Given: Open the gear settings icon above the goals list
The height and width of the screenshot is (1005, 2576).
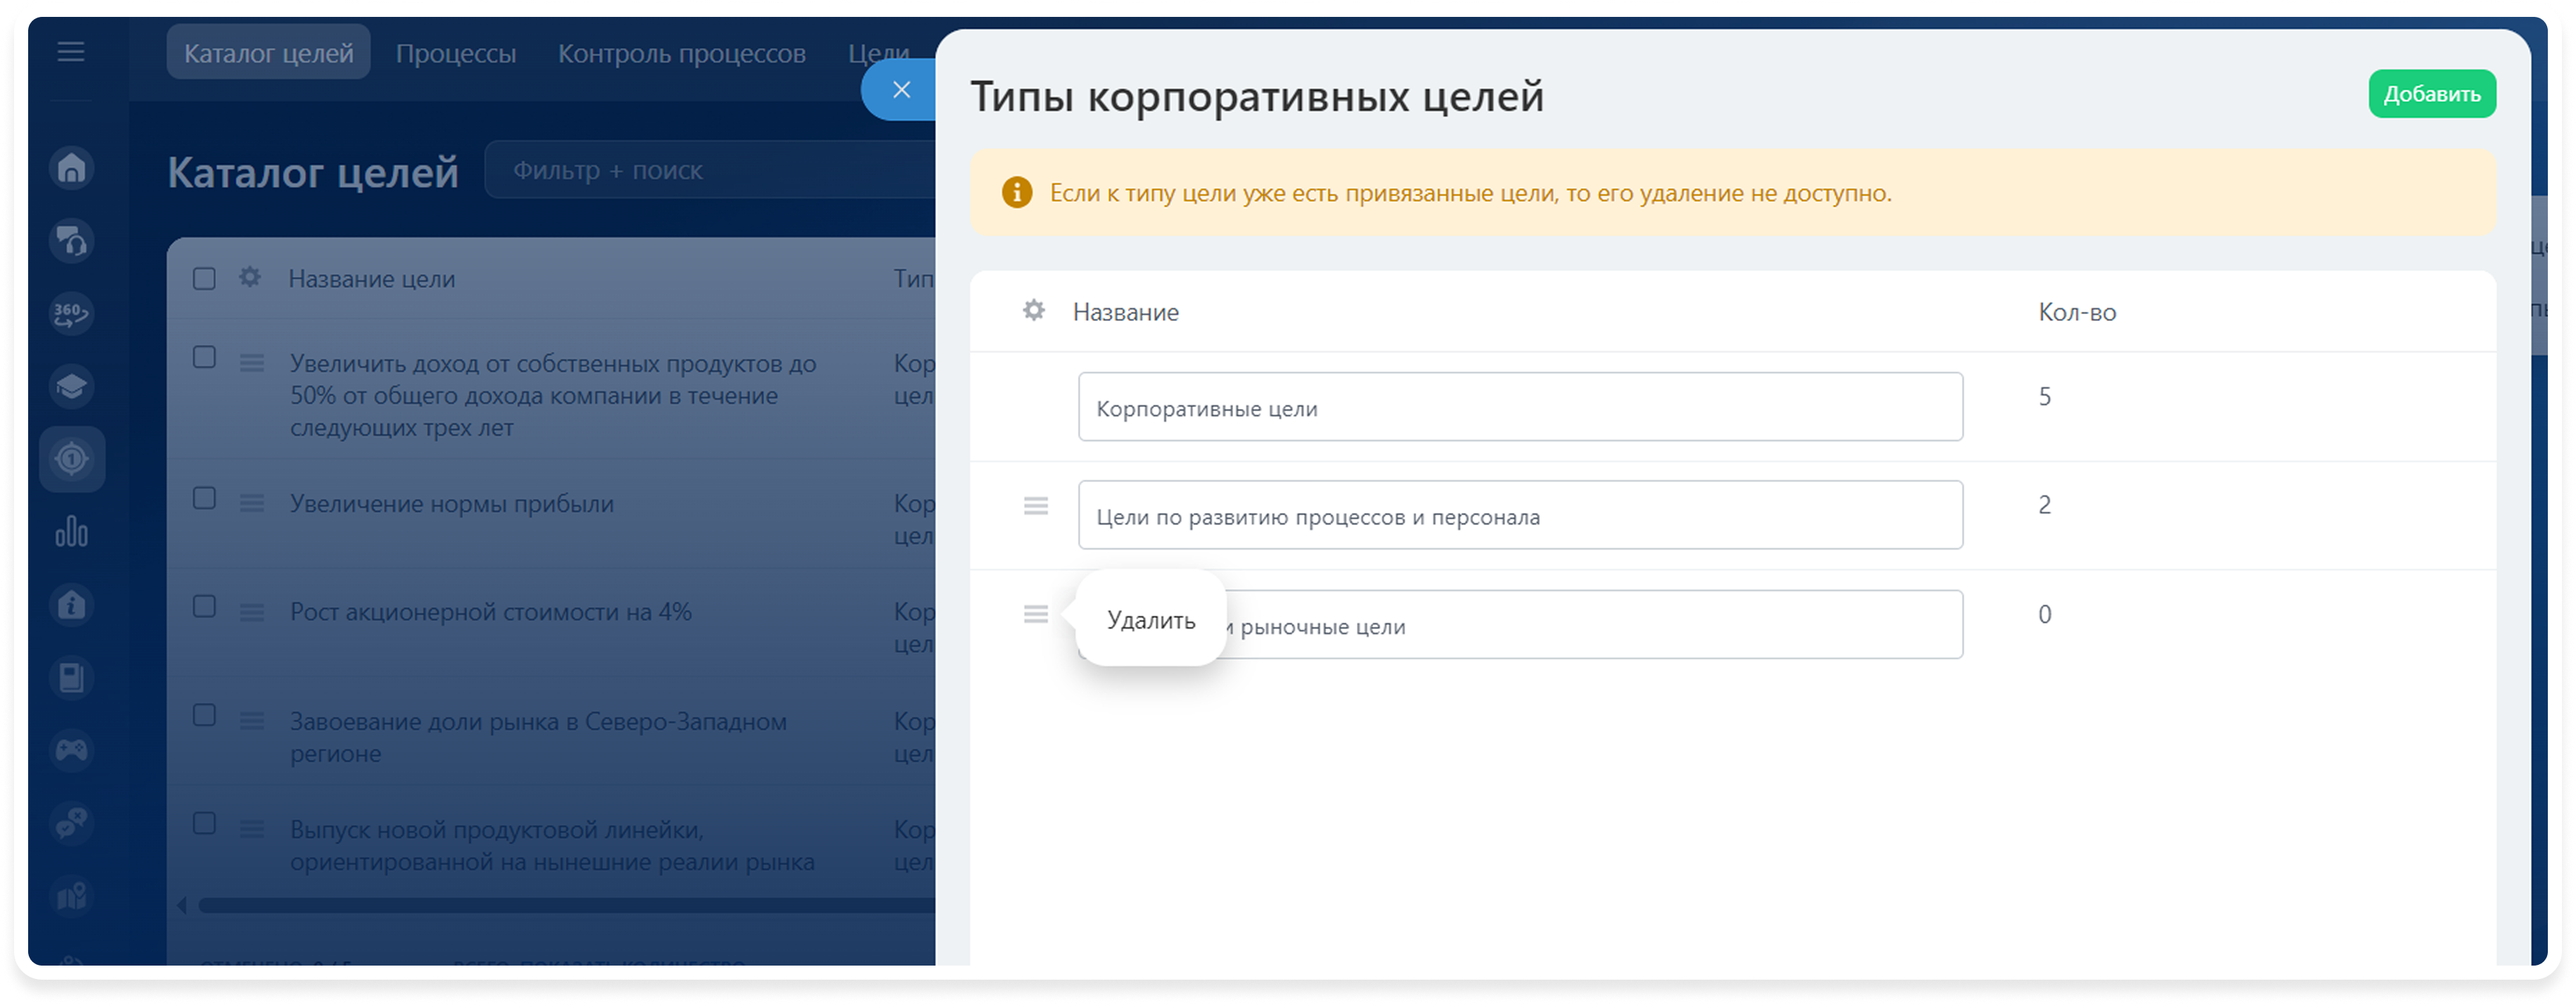Looking at the screenshot, I should click(249, 278).
